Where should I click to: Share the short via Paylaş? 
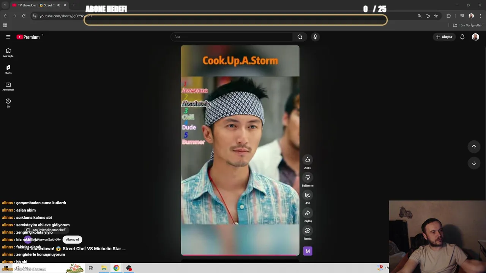(x=308, y=213)
